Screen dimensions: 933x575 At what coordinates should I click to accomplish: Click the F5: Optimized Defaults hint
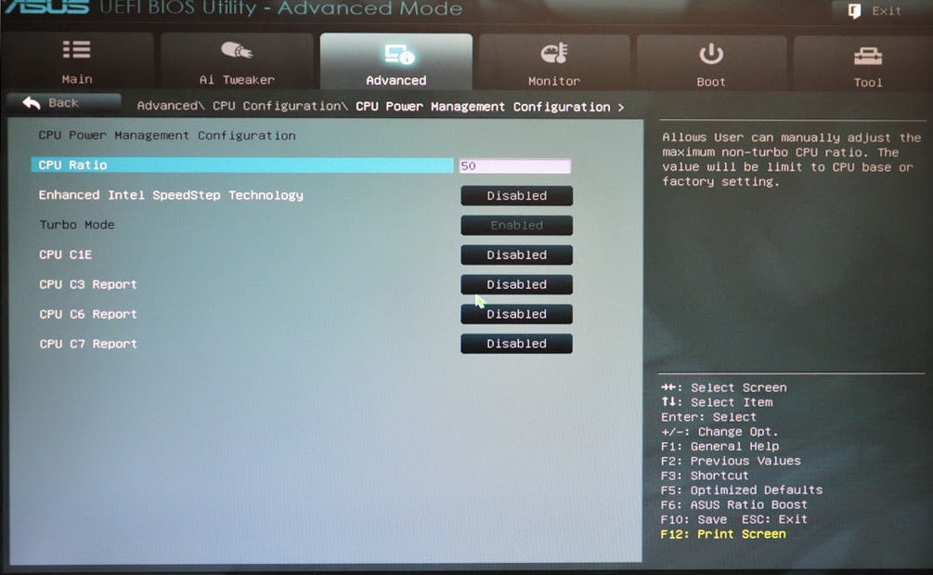(x=742, y=490)
